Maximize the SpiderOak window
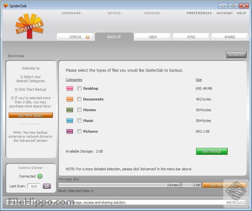Viewport: 252px width, 211px height. [x=233, y=6]
